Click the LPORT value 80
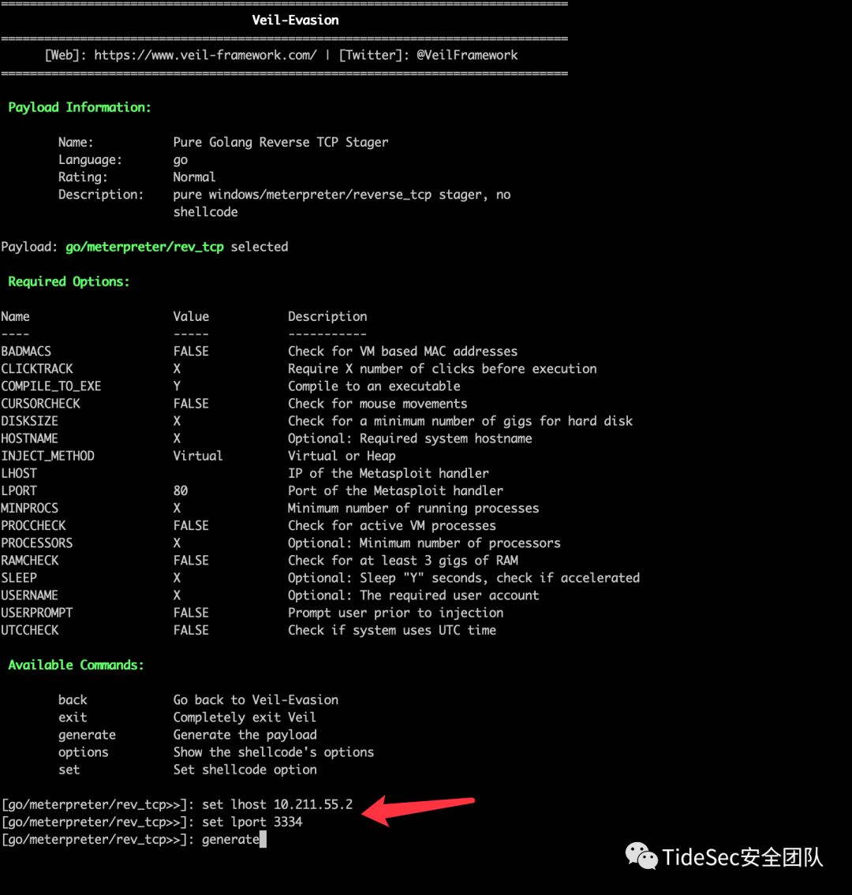The height and width of the screenshot is (895, 852). point(181,491)
